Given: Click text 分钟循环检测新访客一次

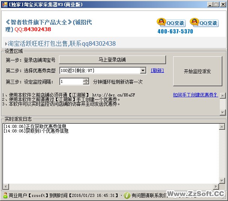Looking at the screenshot, I should [118, 82].
